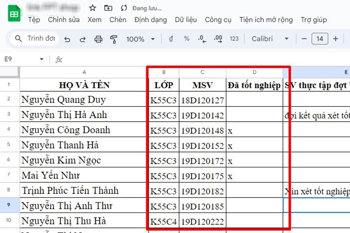Viewport: 350px width, 233px height.
Task: Select cell Mai Yến Như
Action: [84, 175]
